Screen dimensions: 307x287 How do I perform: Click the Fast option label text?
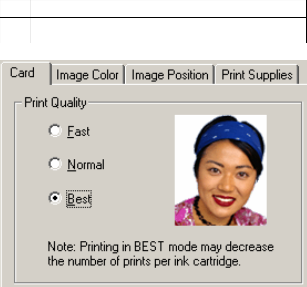point(78,131)
